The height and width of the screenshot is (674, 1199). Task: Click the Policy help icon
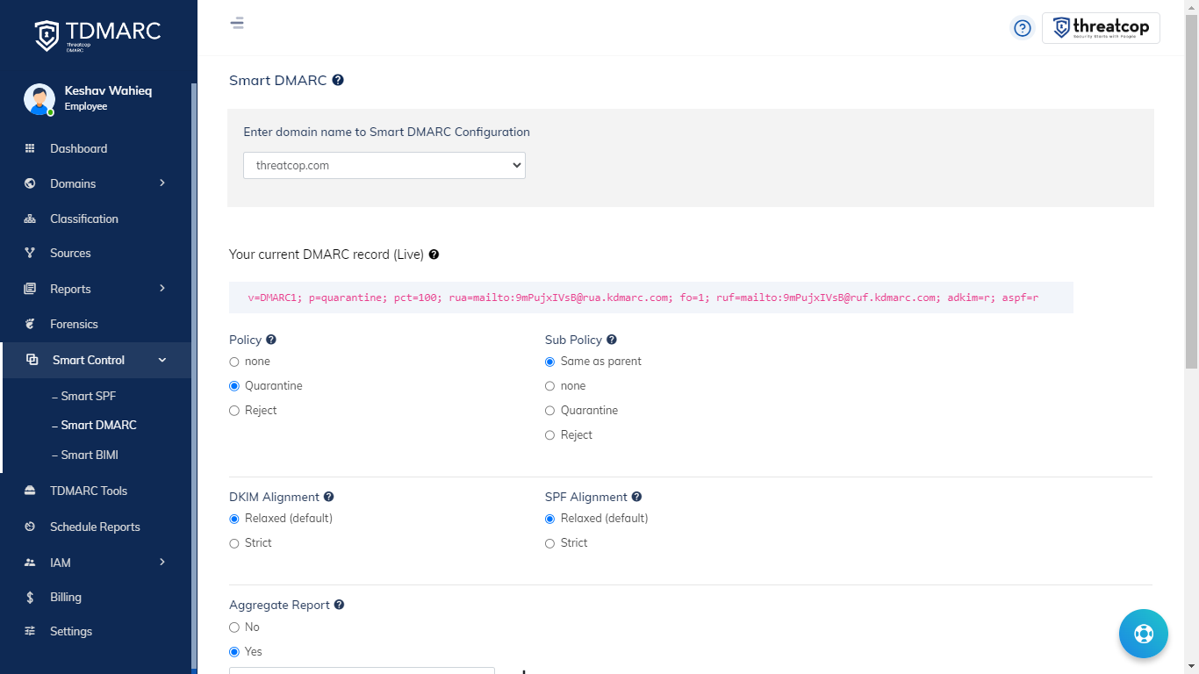tap(271, 340)
